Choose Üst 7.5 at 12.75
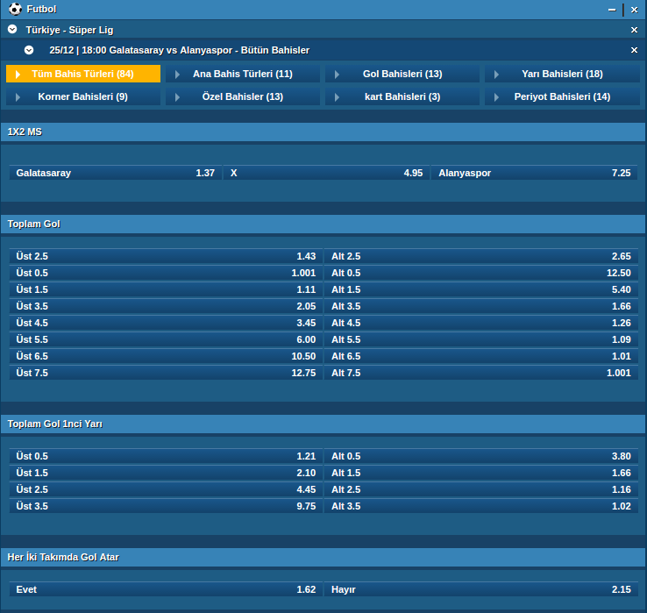647x613 pixels. pyautogui.click(x=166, y=373)
